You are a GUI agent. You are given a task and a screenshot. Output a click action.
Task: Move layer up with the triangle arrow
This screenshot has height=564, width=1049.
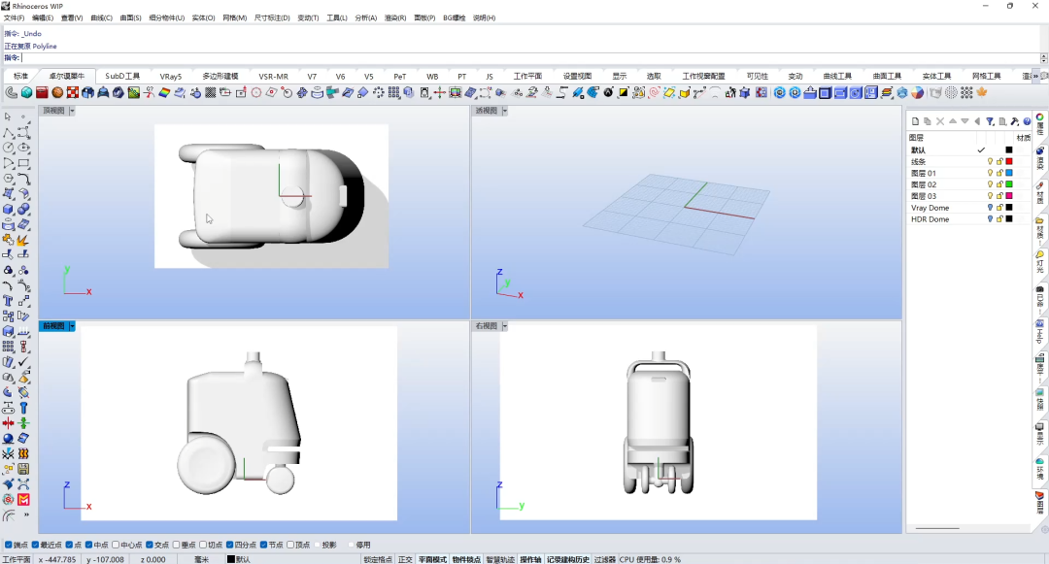click(x=953, y=121)
